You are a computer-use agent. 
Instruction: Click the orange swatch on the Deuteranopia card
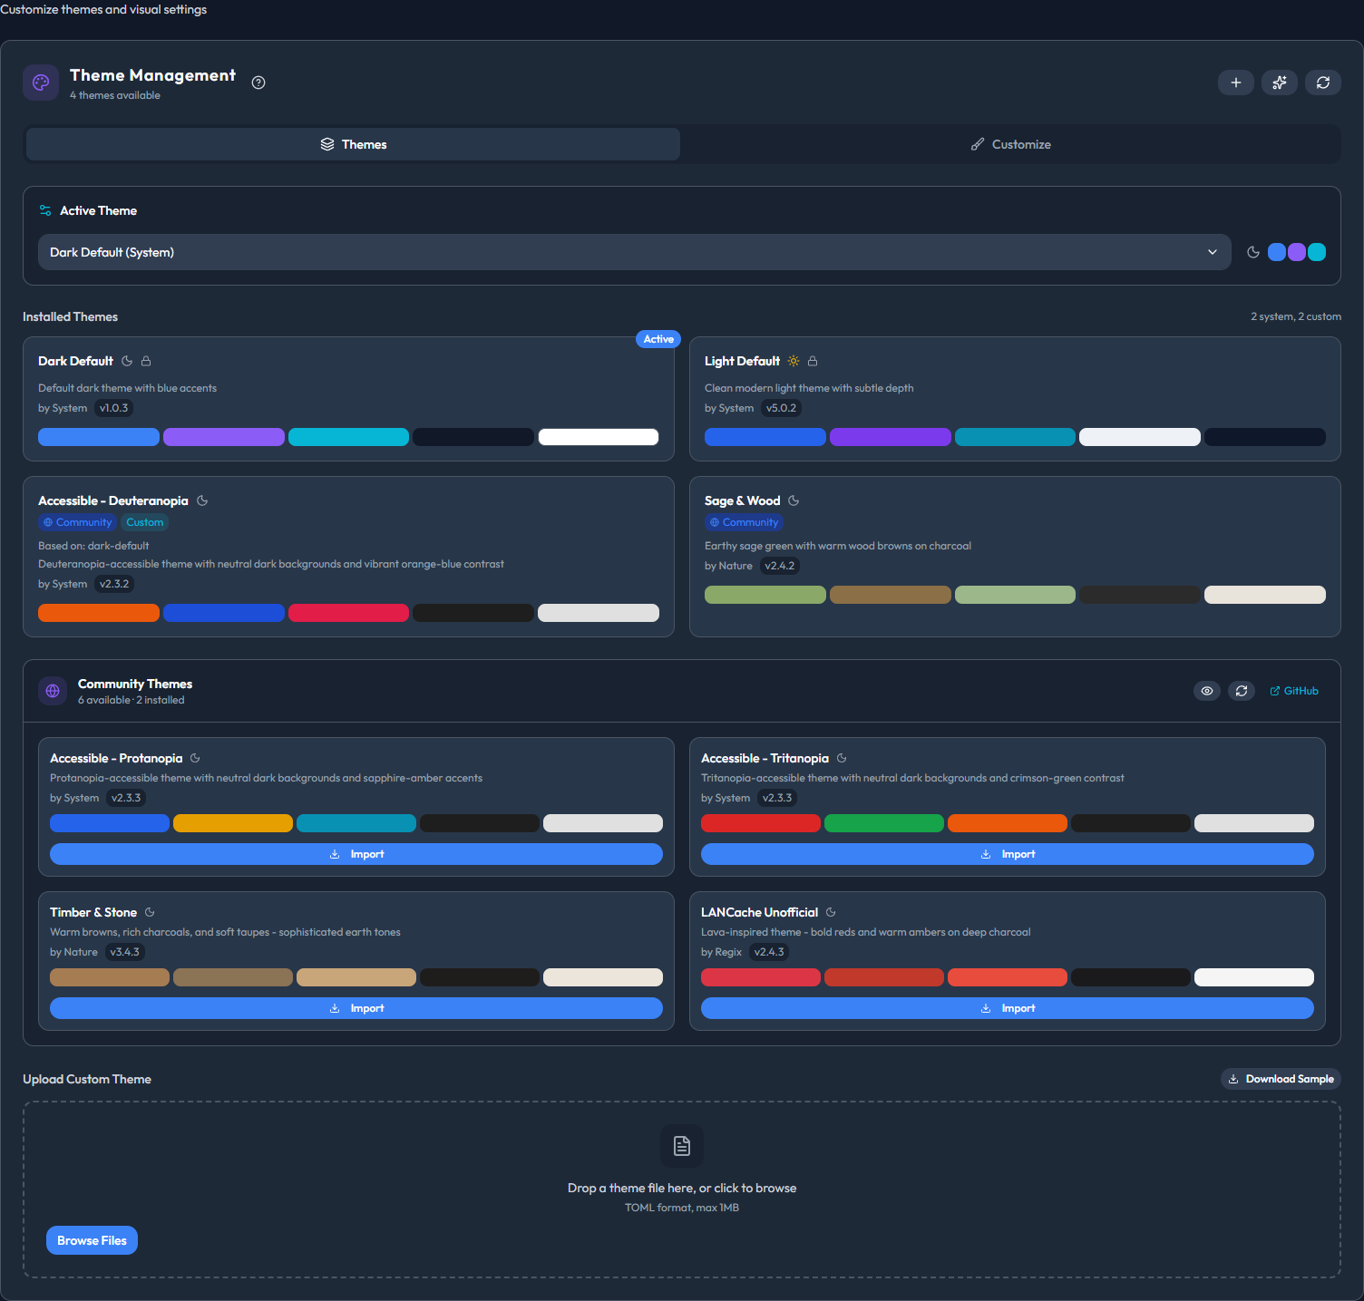point(99,613)
